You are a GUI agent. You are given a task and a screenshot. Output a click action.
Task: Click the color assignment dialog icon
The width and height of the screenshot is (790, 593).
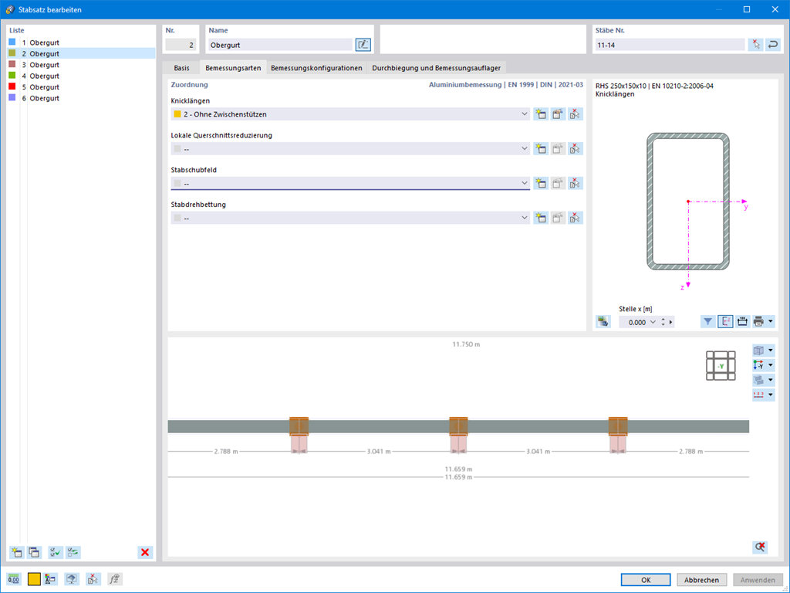click(x=50, y=579)
